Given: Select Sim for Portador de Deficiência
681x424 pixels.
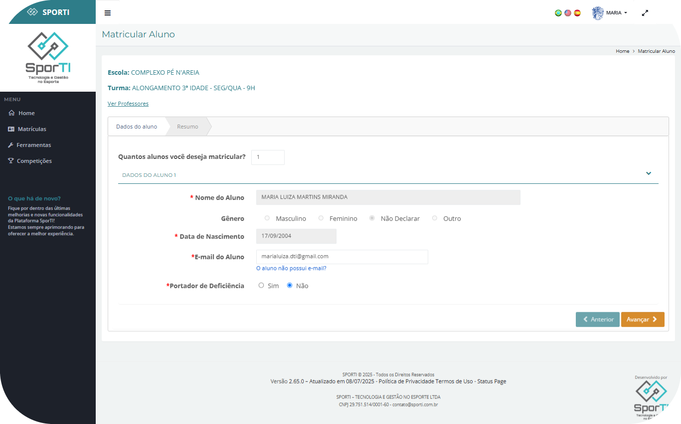Looking at the screenshot, I should click(261, 285).
